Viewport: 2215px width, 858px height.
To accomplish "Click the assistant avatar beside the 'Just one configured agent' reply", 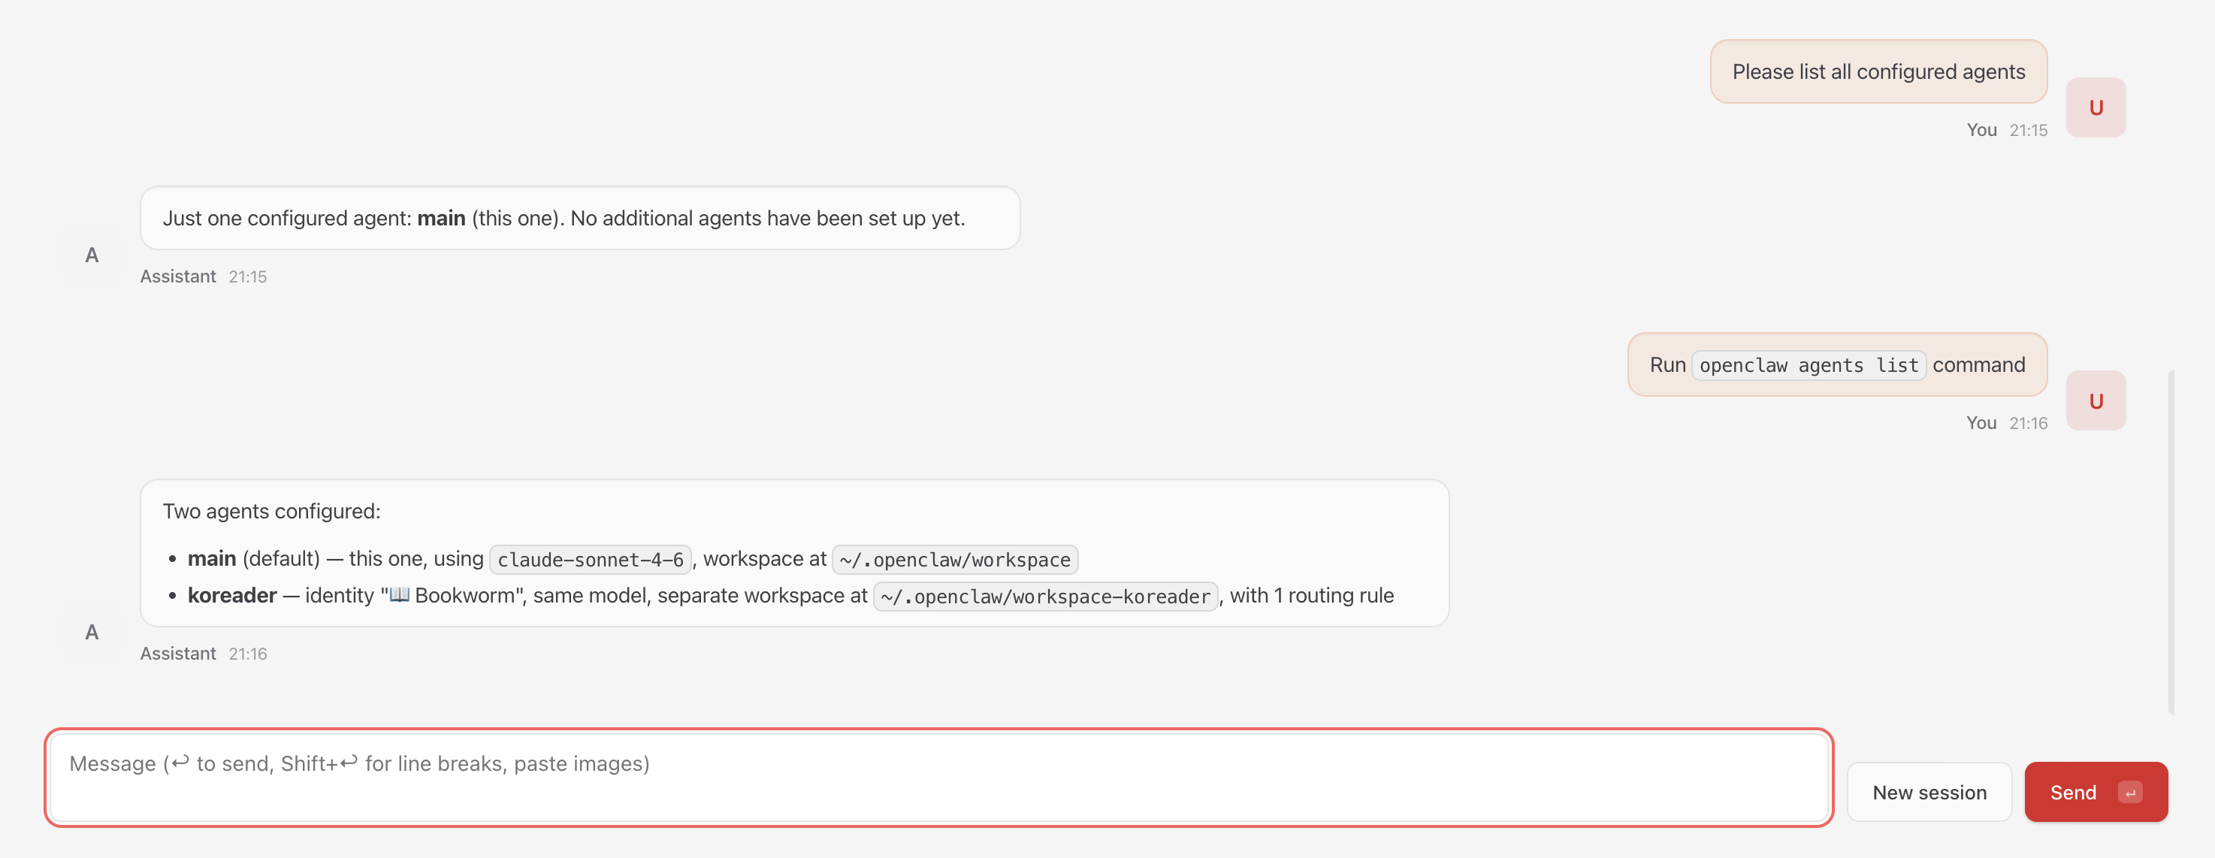I will click(x=92, y=255).
